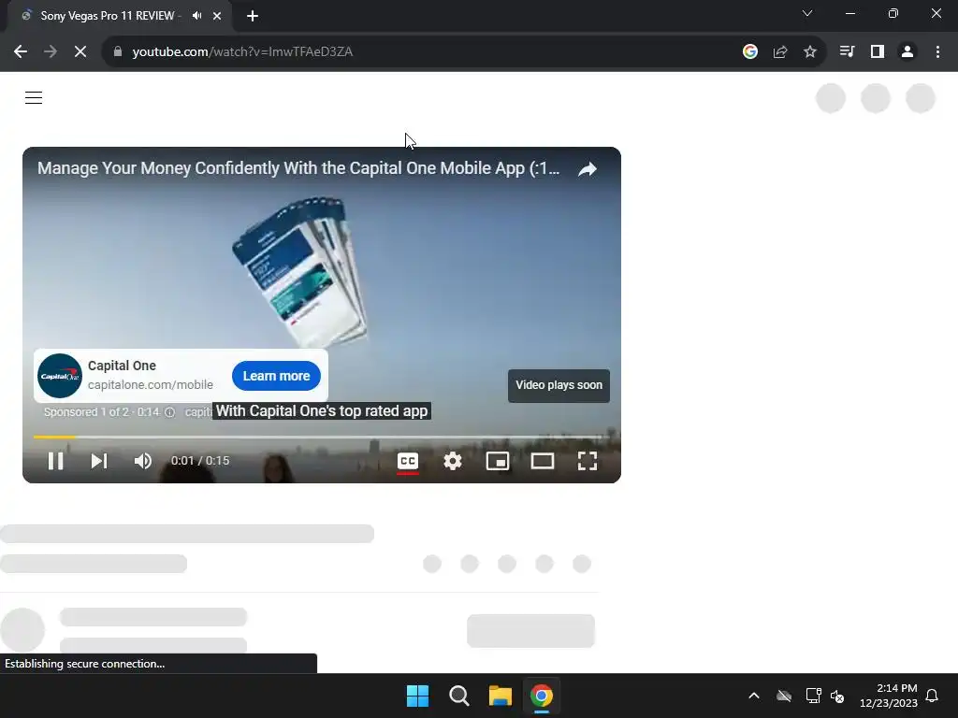Image resolution: width=958 pixels, height=718 pixels.
Task: Open the capitalone.com/mobile link
Action: 151,384
